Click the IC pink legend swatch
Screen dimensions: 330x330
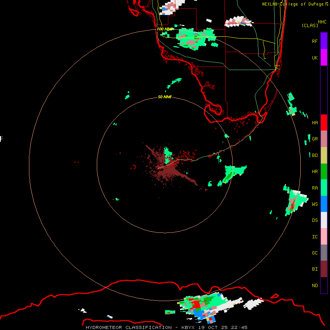pos(324,236)
